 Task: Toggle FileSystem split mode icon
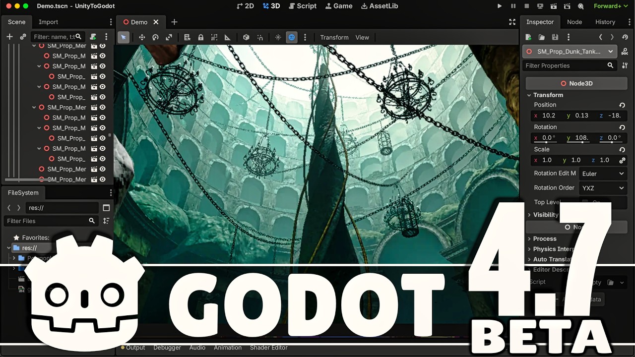106,208
